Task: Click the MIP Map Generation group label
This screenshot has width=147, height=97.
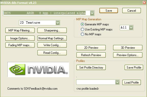Action: [x=89, y=19]
